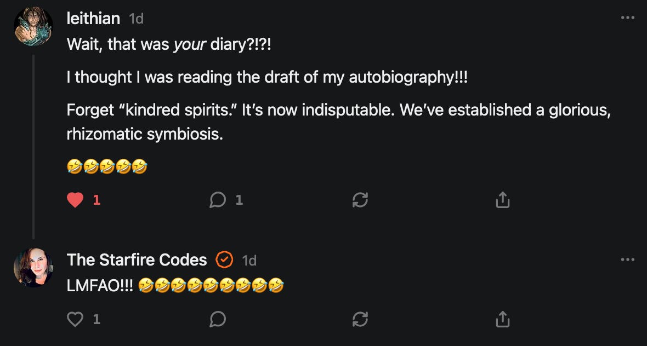Collapse the thread using the vertical line
647x346 pixels.
click(33, 147)
